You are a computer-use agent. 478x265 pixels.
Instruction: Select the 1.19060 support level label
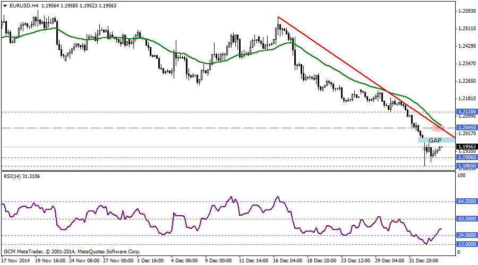point(466,157)
